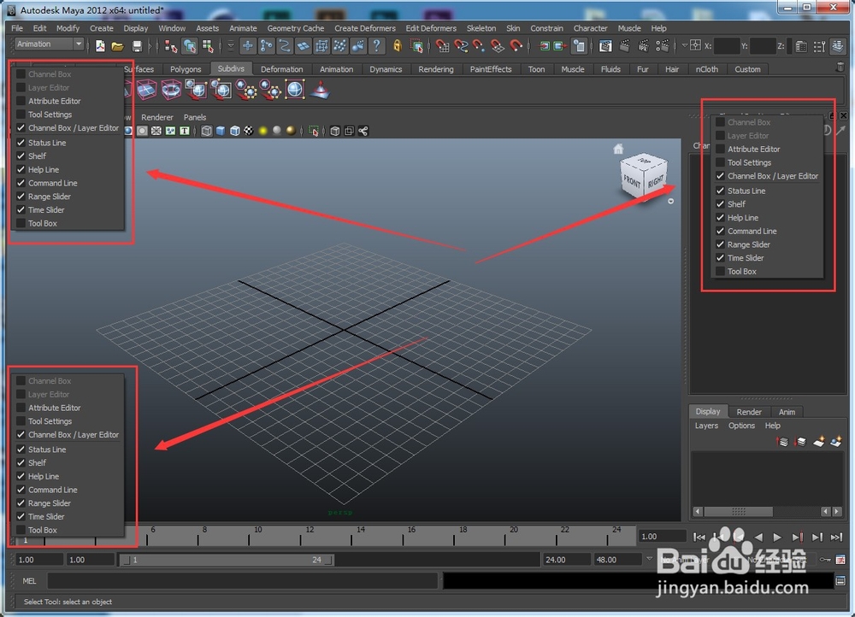
Task: Play animation backwards
Action: coord(758,538)
